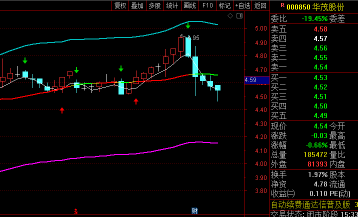Click stock title 000850 华茂股份
This screenshot has width=358, height=217.
(315, 7)
